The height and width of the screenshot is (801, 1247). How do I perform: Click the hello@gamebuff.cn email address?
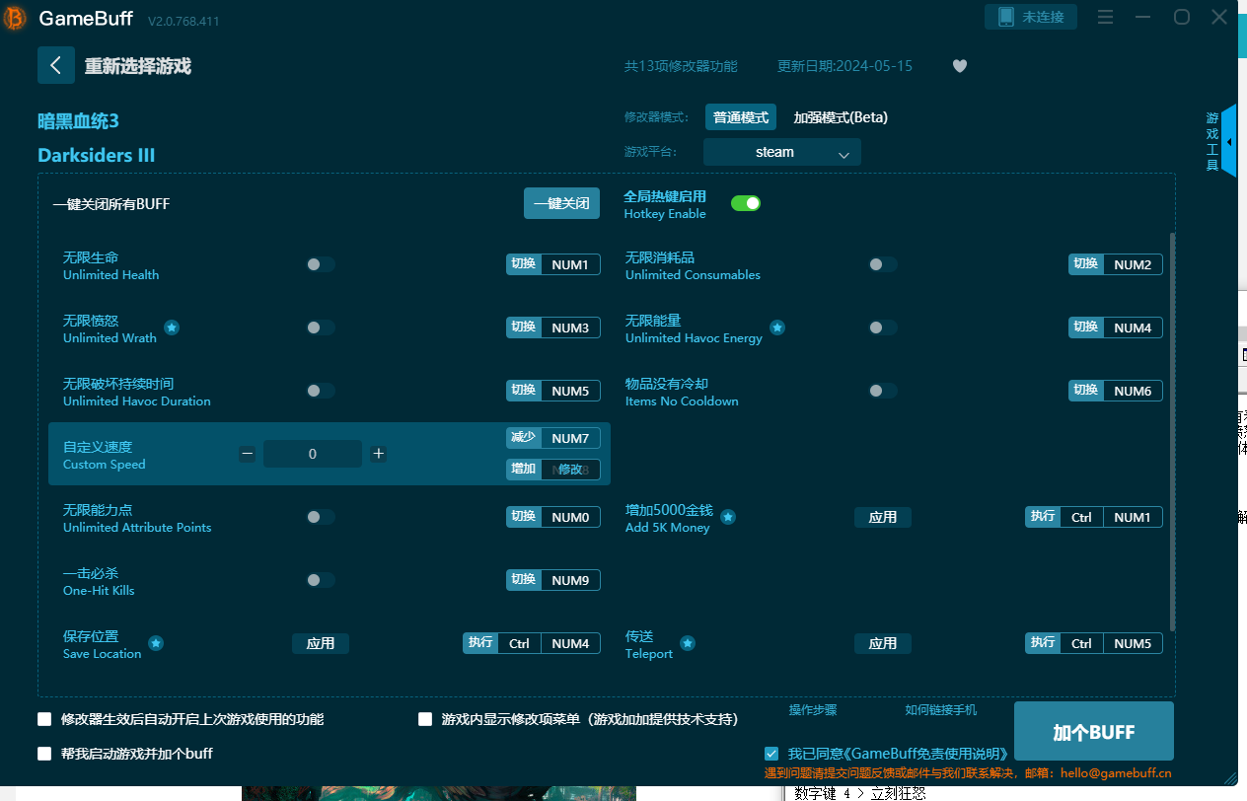point(1116,773)
